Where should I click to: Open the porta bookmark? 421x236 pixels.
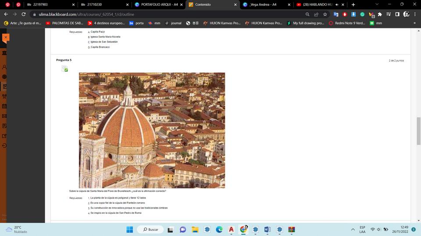[136, 23]
